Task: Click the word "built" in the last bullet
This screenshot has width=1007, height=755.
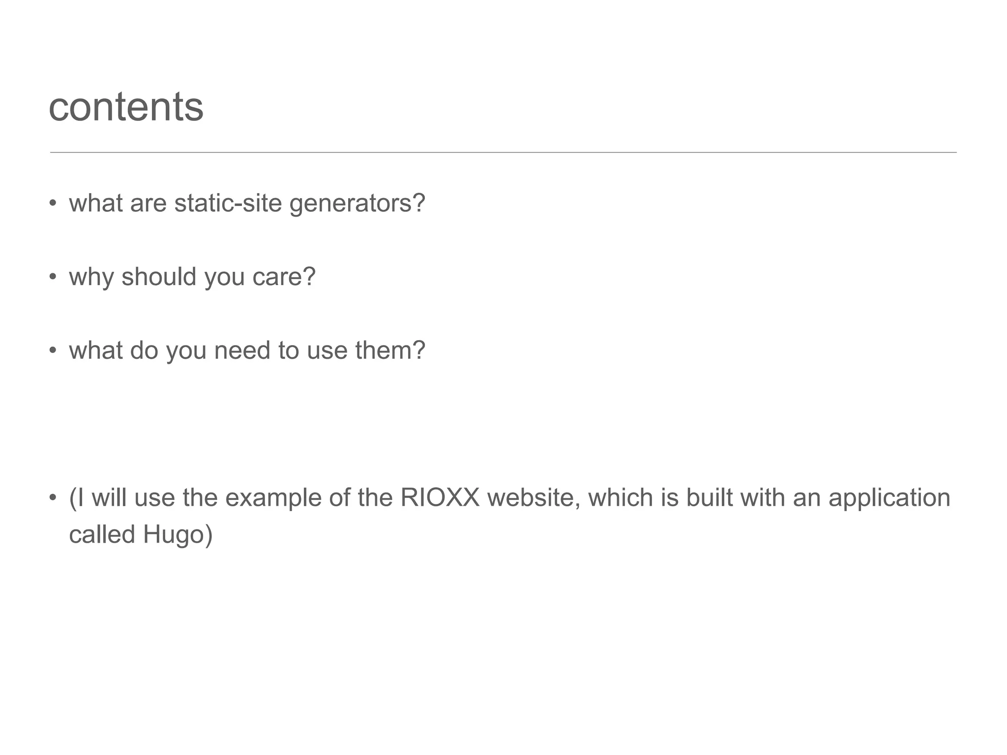Action: [710, 497]
